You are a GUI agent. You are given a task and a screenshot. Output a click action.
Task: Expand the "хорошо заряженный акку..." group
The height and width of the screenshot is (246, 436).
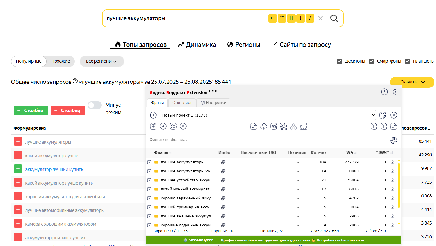tap(149, 198)
